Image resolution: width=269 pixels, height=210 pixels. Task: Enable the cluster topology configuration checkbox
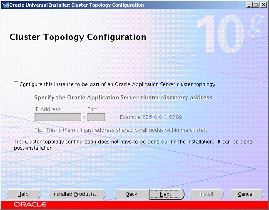coord(16,84)
